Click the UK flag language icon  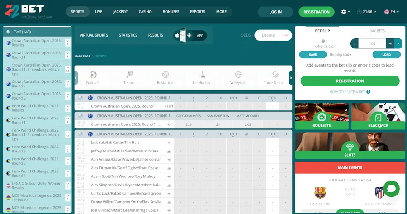[387, 12]
